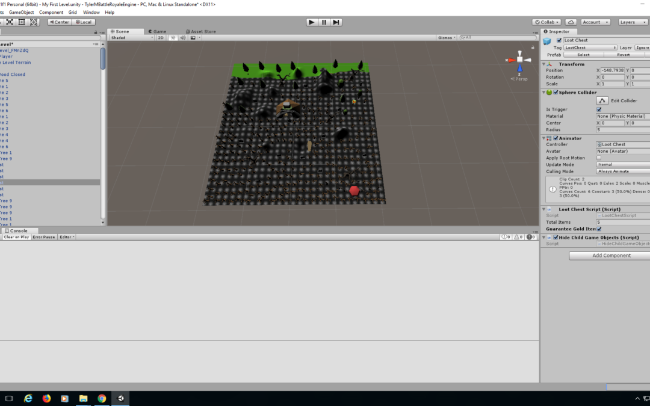Click Prefab Select button

(583, 55)
